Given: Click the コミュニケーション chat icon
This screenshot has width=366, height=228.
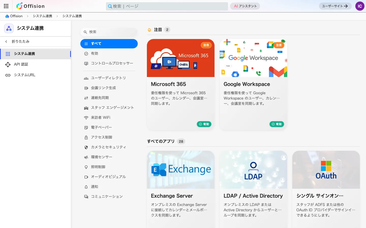Looking at the screenshot, I should coord(86,197).
